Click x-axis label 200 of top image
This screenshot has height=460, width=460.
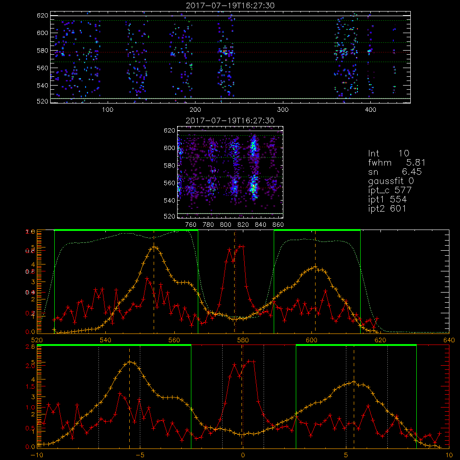[x=195, y=110]
